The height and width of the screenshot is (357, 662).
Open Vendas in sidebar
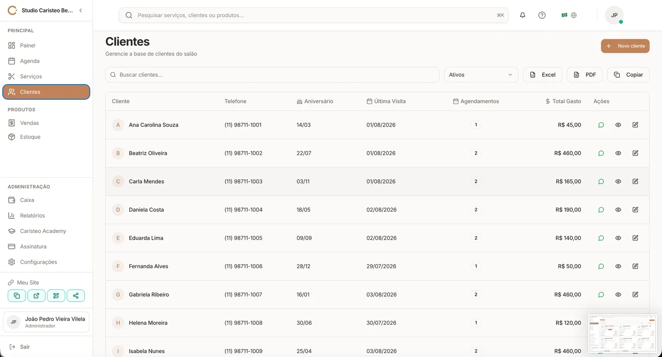coord(46,123)
